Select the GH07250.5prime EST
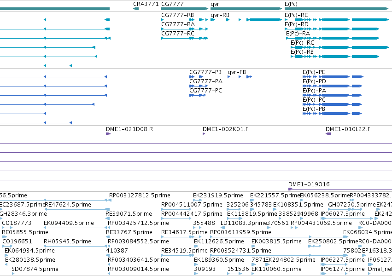Screen dimensions: 392x276 pyautogui.click(x=345, y=209)
